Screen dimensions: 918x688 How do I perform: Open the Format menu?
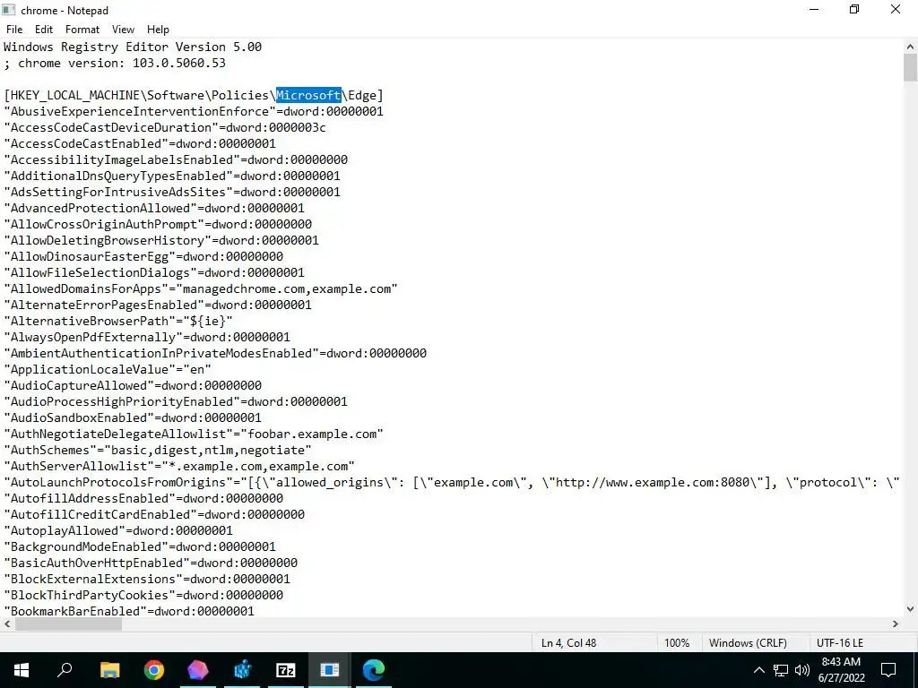(x=82, y=30)
